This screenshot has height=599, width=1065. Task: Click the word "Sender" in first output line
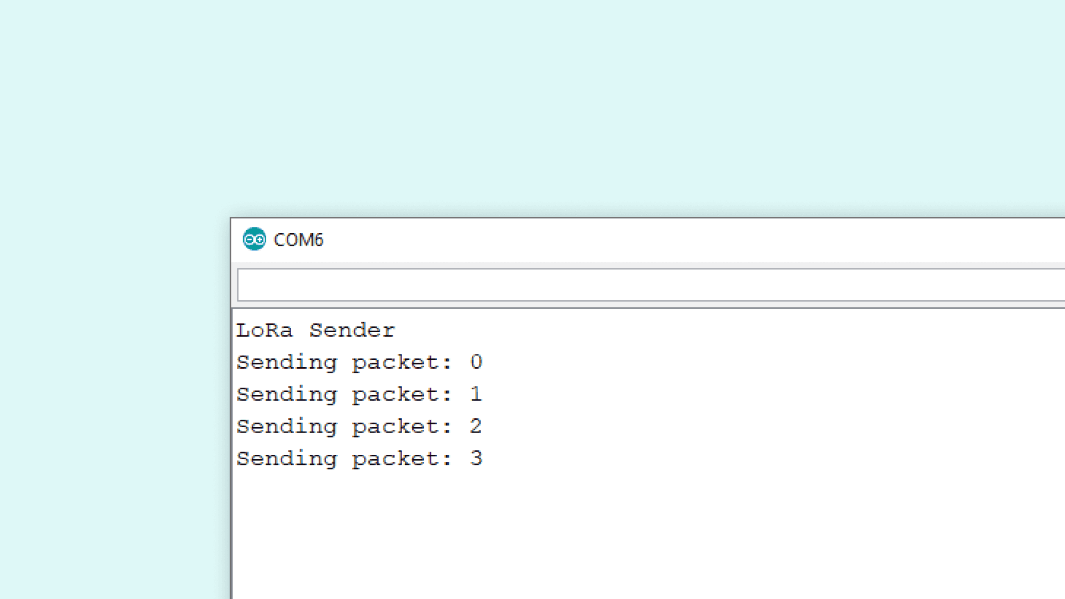coord(352,331)
